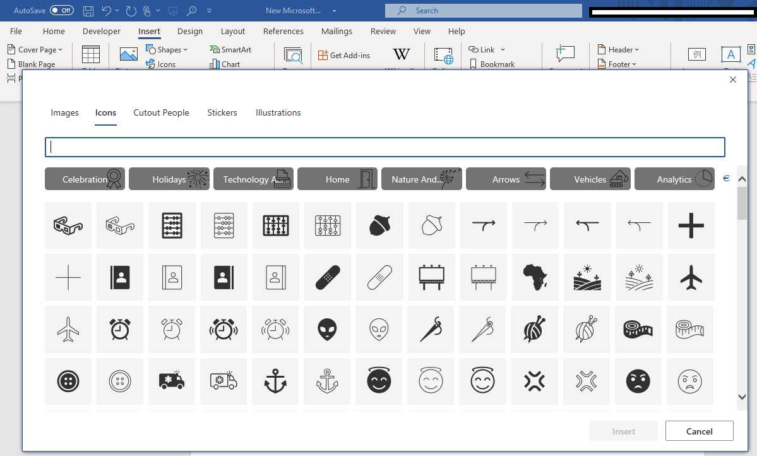The width and height of the screenshot is (757, 456).
Task: Filter icons by Home category
Action: [338, 179]
